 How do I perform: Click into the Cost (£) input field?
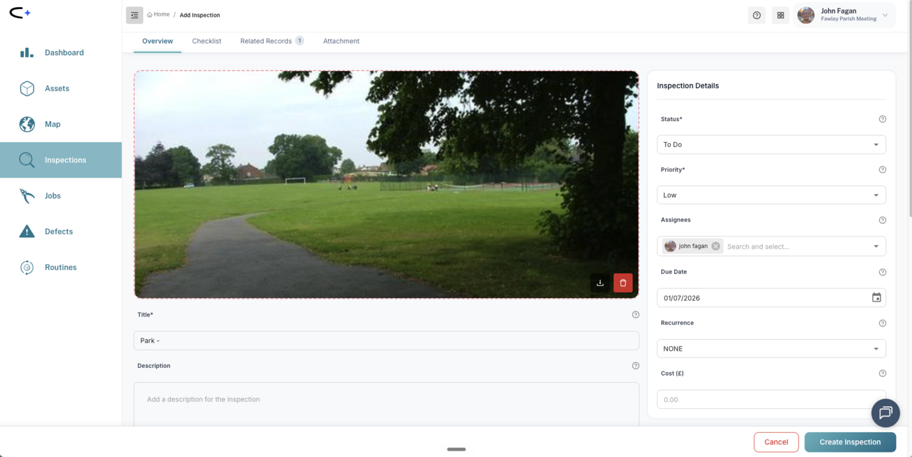(x=771, y=399)
